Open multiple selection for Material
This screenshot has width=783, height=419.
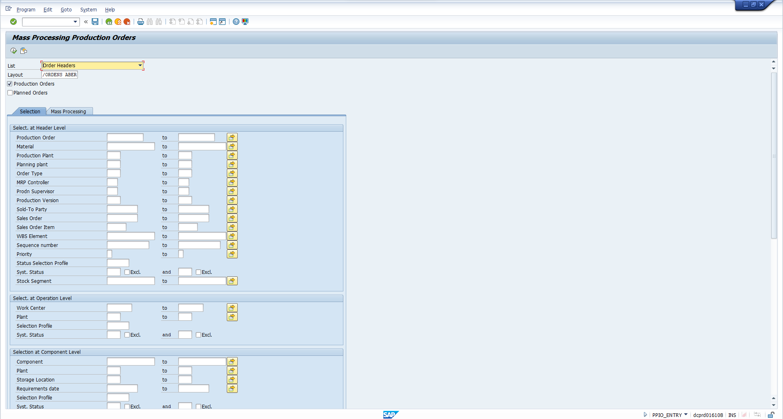tap(232, 147)
